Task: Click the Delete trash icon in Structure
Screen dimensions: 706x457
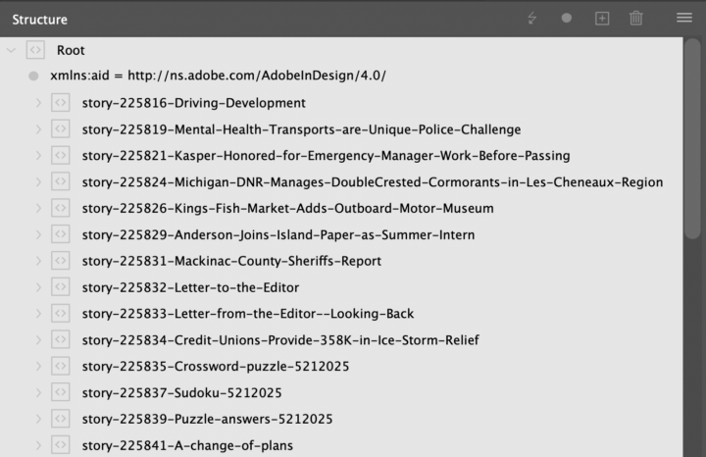Action: click(635, 19)
